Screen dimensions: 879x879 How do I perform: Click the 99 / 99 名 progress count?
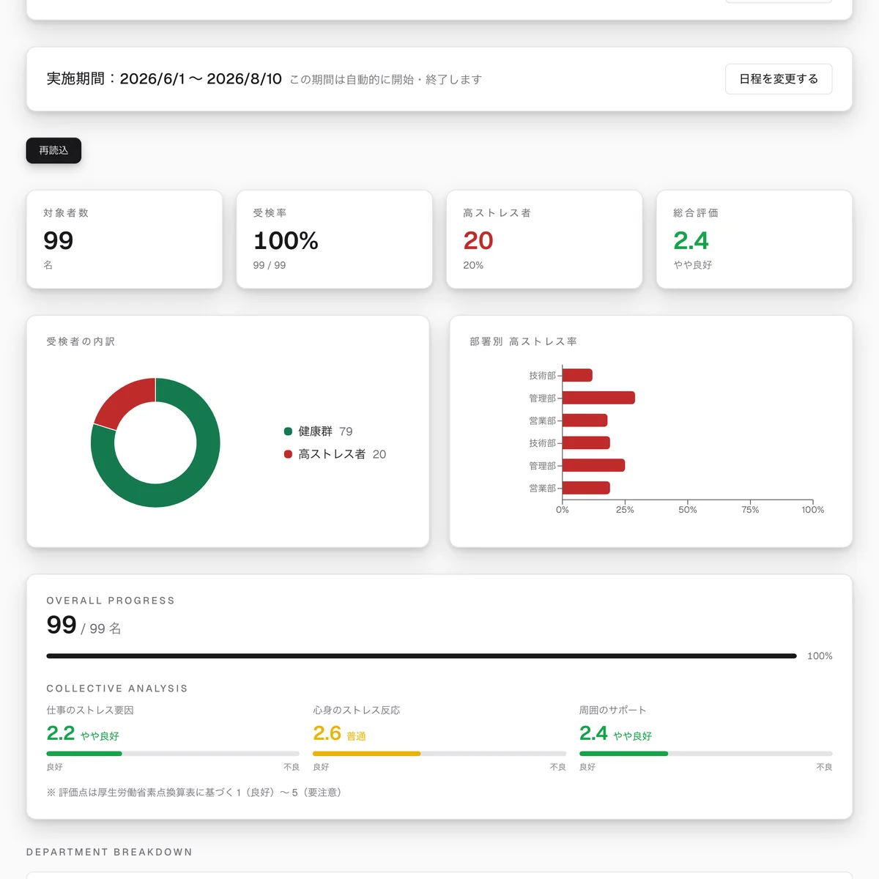tap(84, 625)
